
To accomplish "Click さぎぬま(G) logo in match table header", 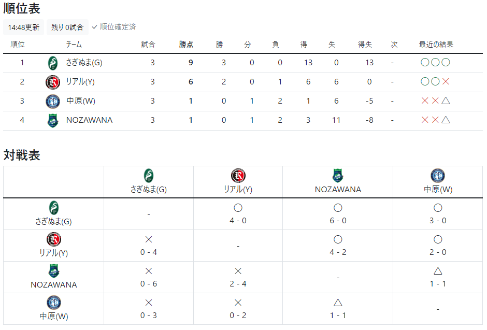I will point(149,176).
